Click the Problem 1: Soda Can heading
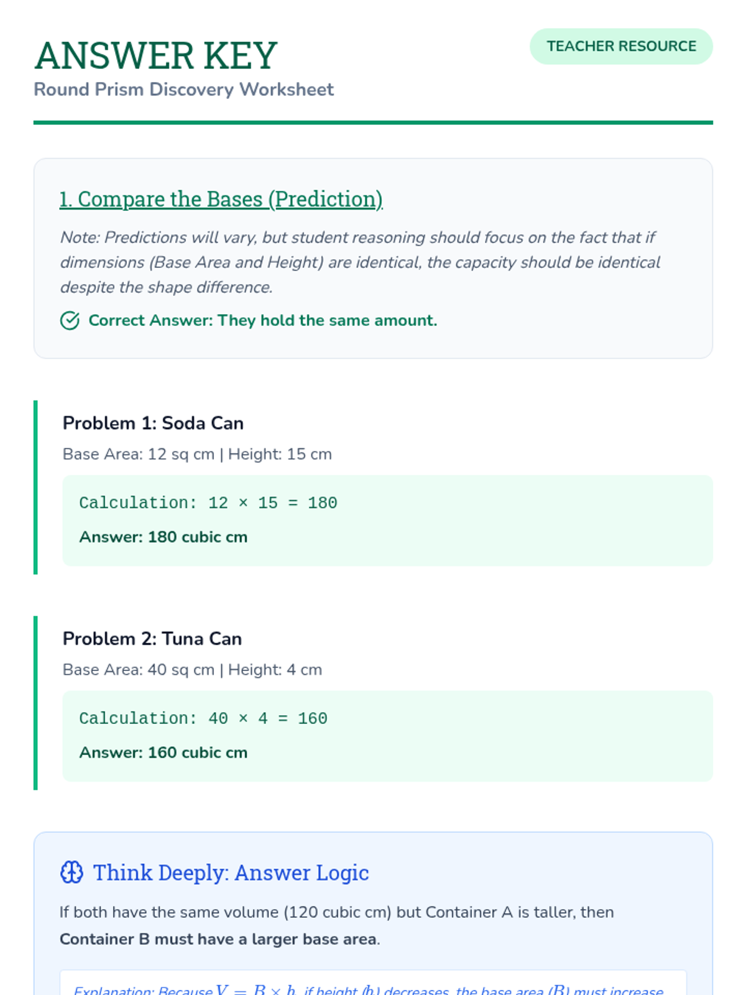This screenshot has height=995, width=746. click(153, 423)
